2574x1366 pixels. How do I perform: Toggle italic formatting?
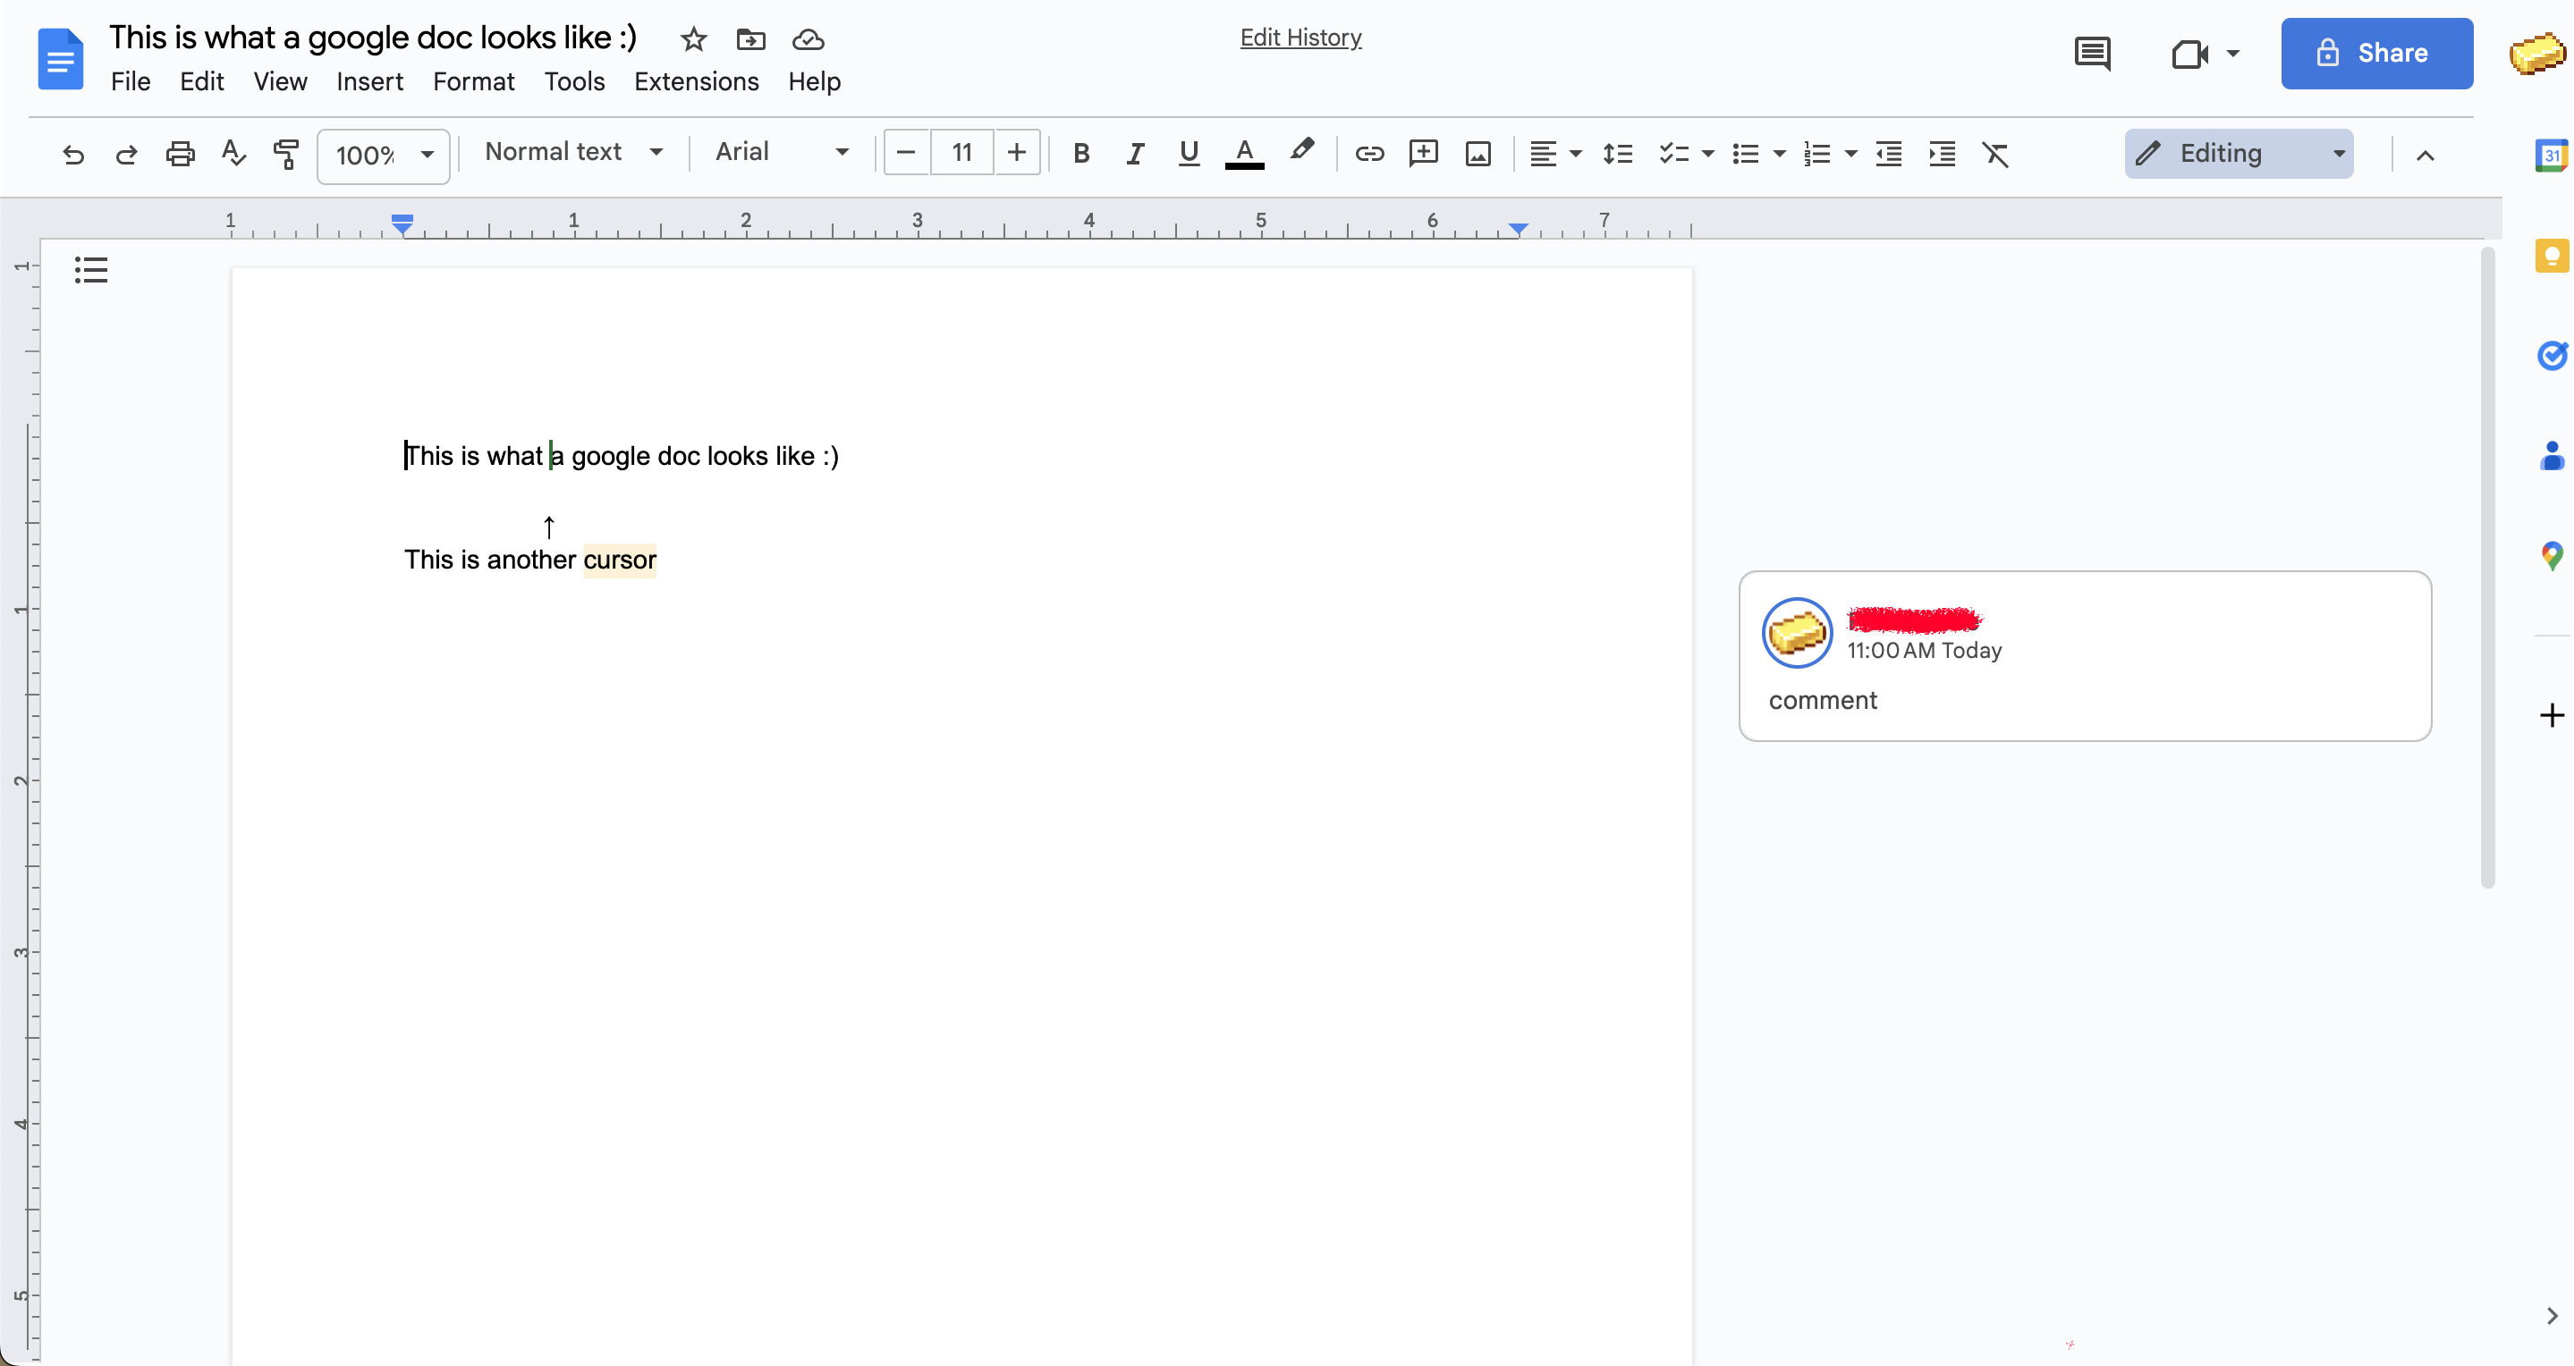click(x=1134, y=154)
